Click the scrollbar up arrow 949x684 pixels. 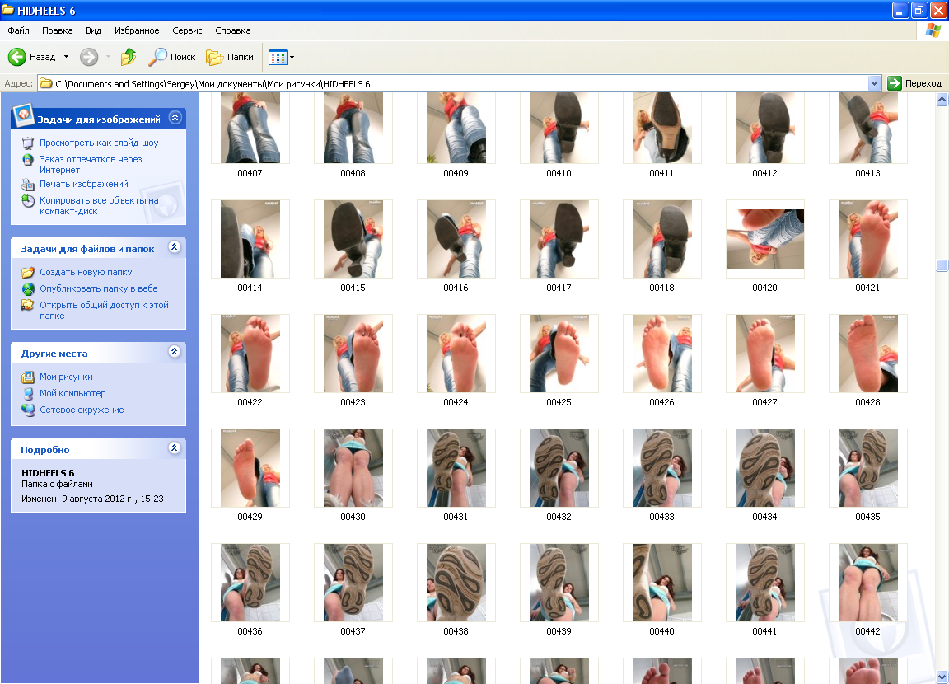coord(942,99)
